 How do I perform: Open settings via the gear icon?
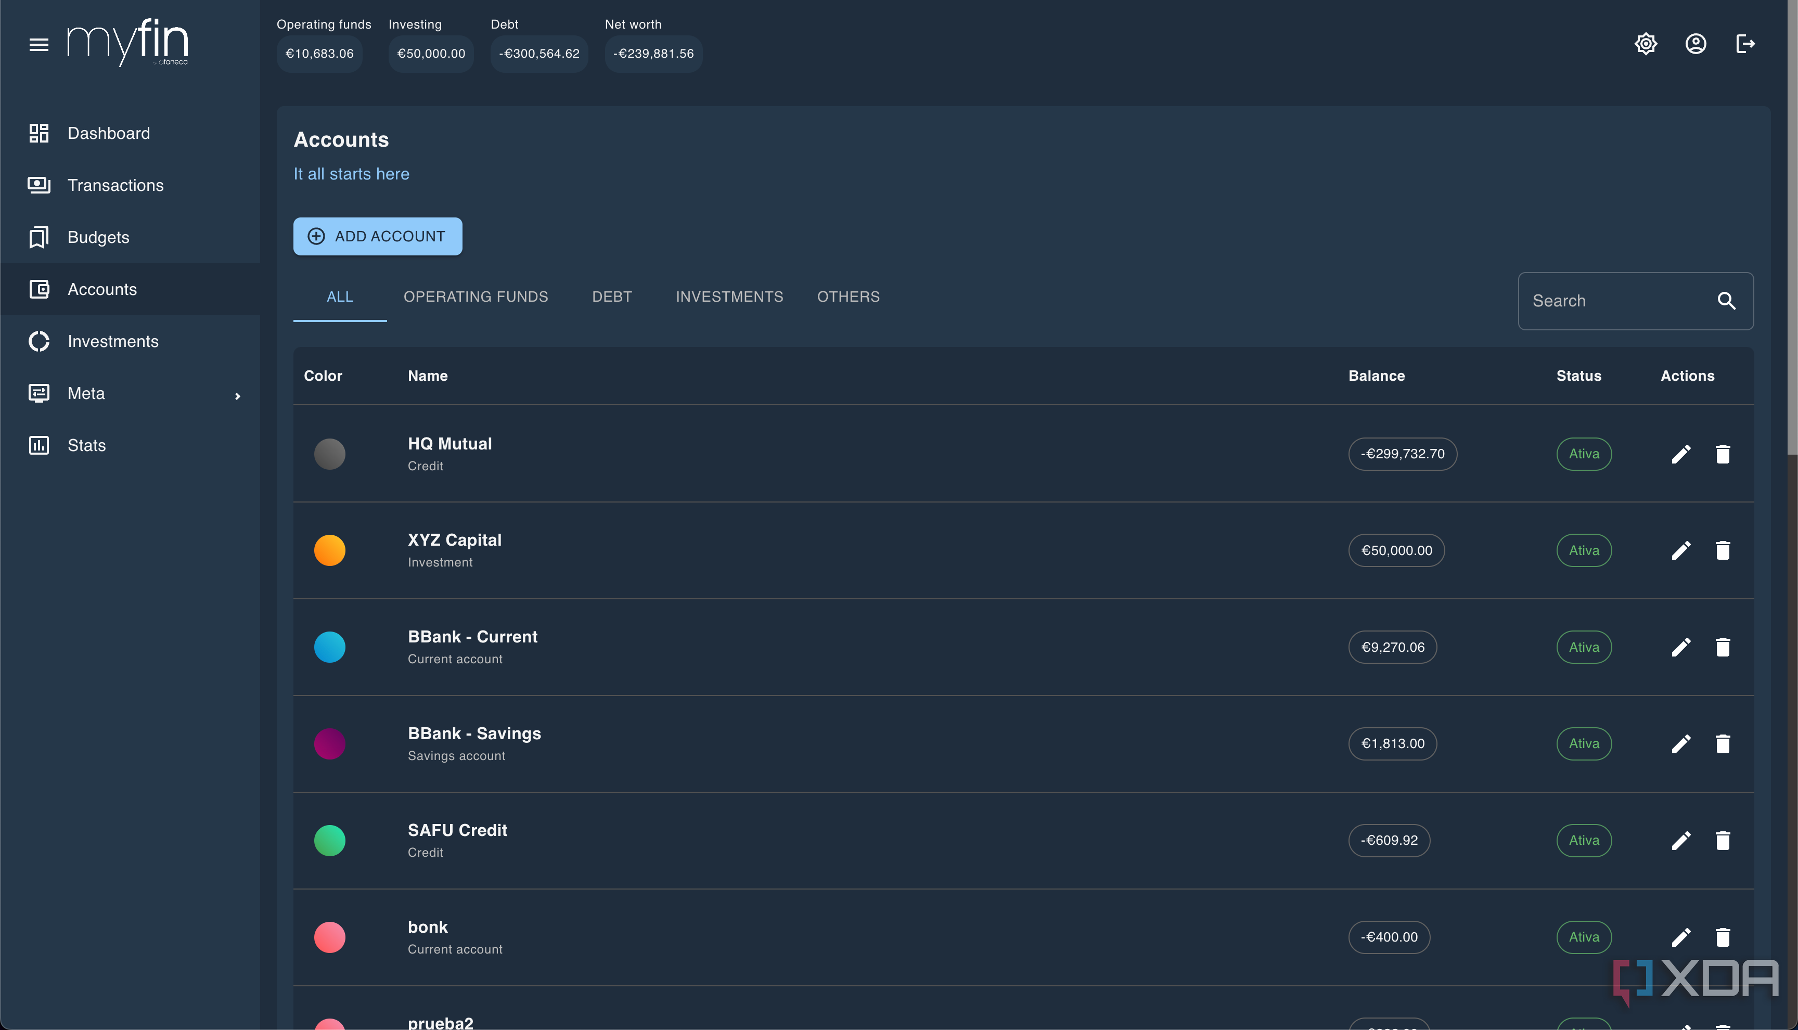1646,44
